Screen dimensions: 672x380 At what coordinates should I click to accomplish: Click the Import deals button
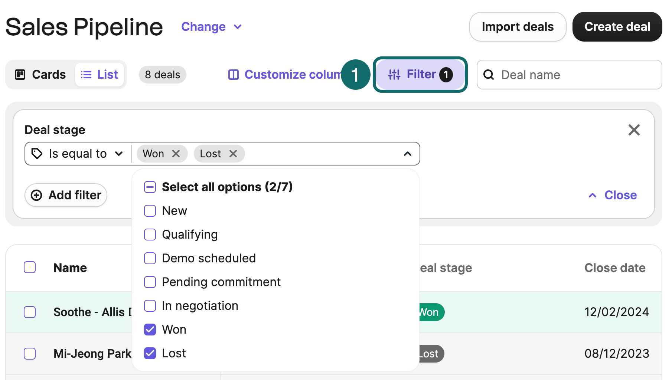click(517, 27)
